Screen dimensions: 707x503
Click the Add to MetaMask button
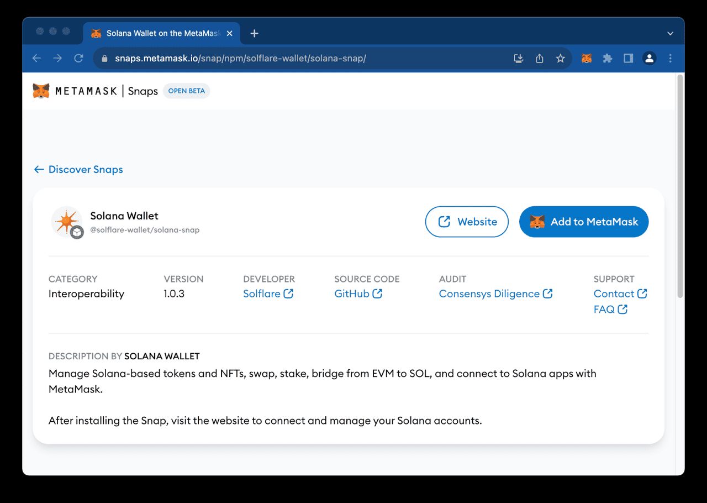583,222
